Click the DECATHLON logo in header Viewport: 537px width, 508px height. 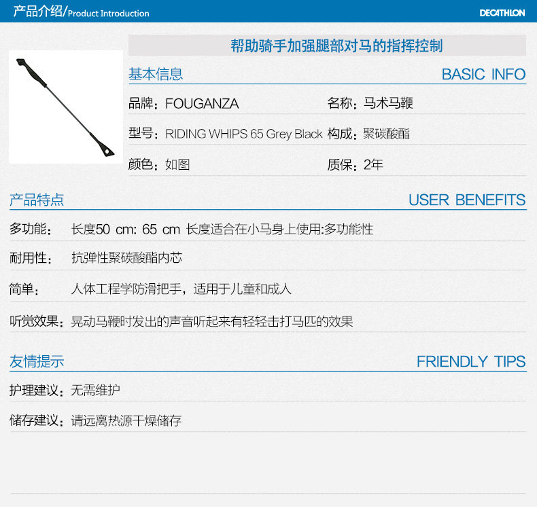pyautogui.click(x=502, y=13)
